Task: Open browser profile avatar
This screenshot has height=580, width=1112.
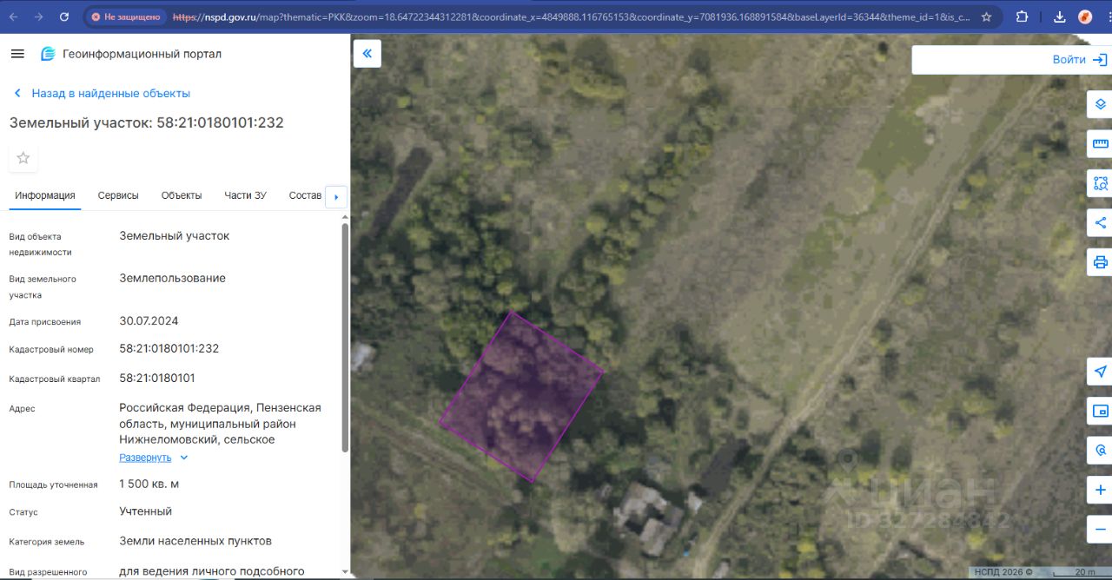Action: coord(1085,16)
